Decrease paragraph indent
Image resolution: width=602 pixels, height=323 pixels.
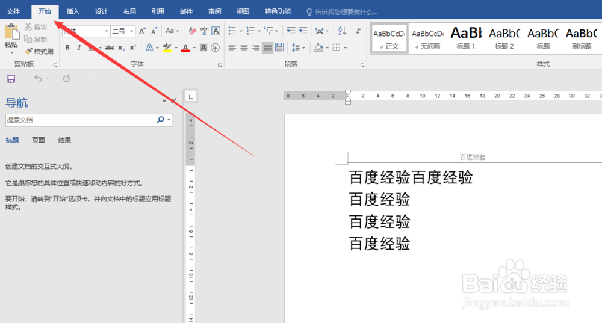[291, 31]
